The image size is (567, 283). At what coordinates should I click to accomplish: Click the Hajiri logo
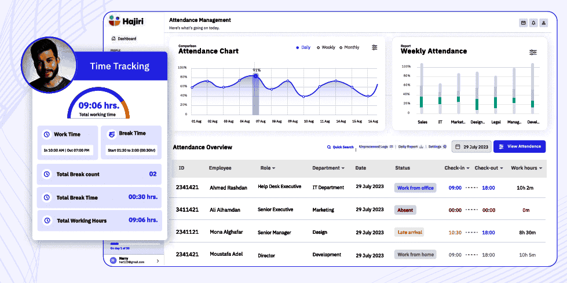[x=127, y=21]
